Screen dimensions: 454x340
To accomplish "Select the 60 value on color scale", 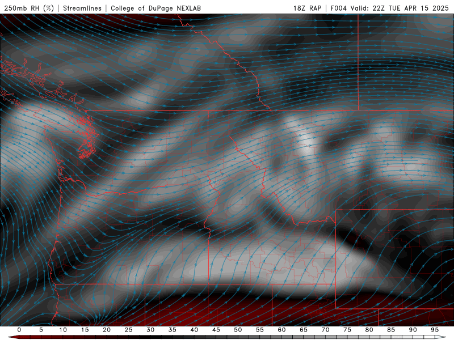I will [x=281, y=330].
